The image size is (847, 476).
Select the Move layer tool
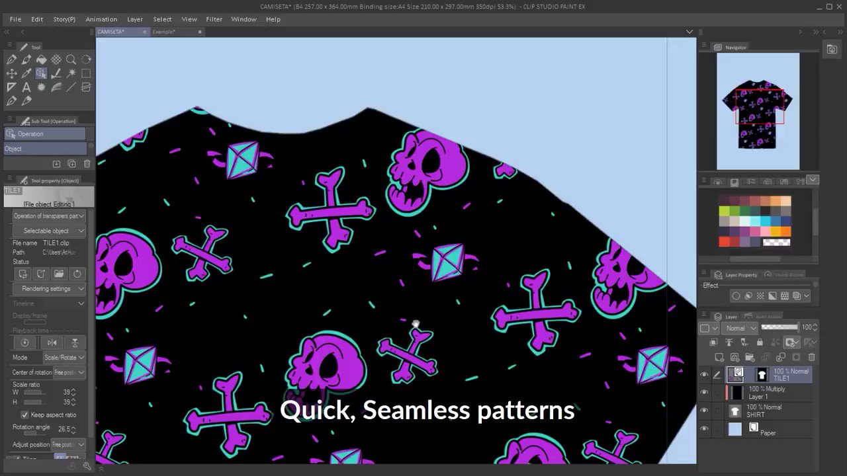(x=11, y=73)
